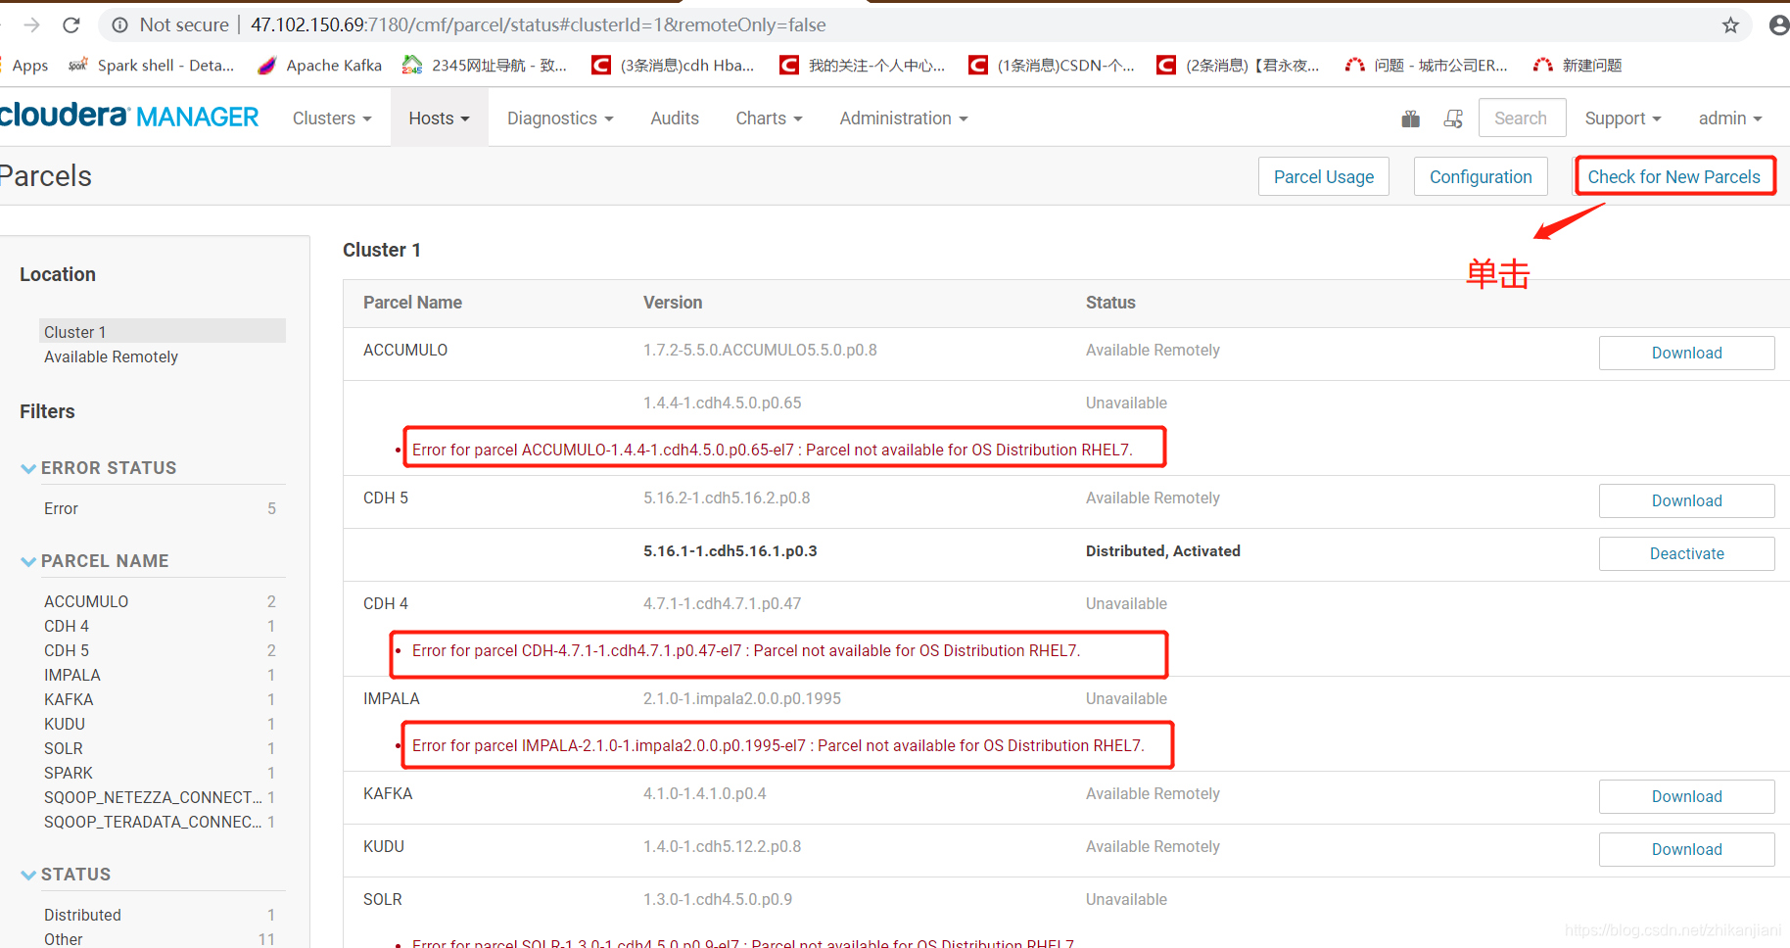Open the running commands icon in header
1790x948 pixels.
pyautogui.click(x=1453, y=118)
